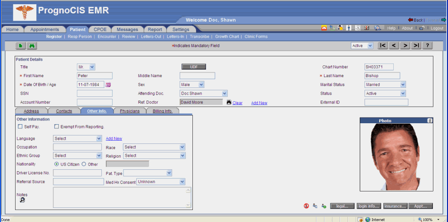
Task: Click the magnifier info icon near Help
Action: (x=378, y=28)
